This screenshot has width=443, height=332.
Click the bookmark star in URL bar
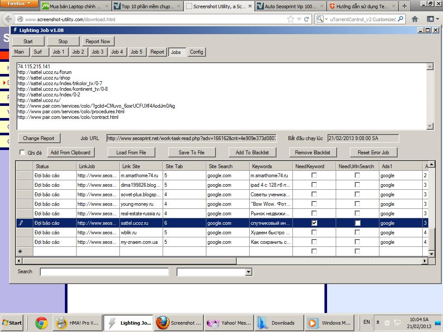291,19
